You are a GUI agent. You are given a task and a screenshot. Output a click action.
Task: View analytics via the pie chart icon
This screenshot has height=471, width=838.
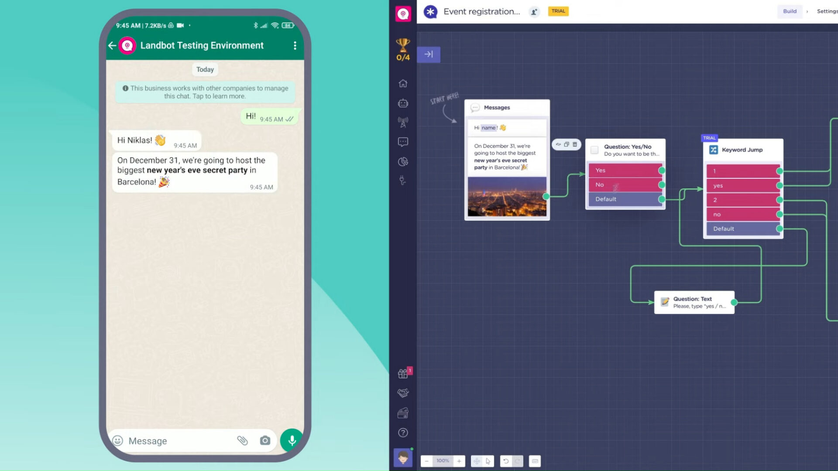click(403, 161)
